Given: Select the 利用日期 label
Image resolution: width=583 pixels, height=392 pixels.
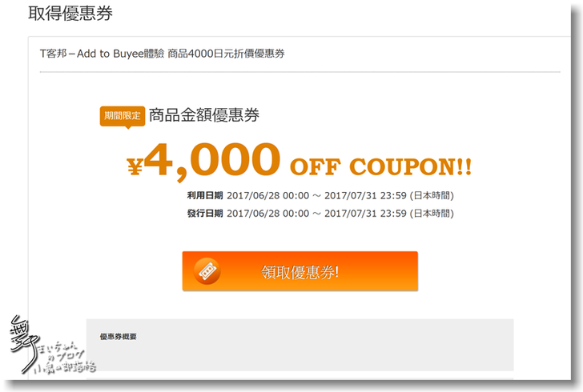Looking at the screenshot, I should (x=205, y=195).
